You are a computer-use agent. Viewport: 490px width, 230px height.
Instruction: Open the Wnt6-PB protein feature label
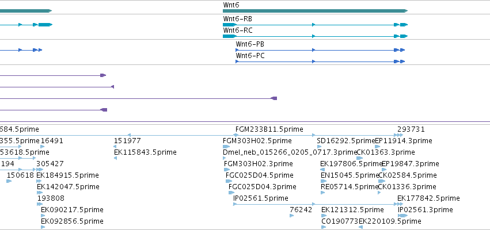point(250,44)
